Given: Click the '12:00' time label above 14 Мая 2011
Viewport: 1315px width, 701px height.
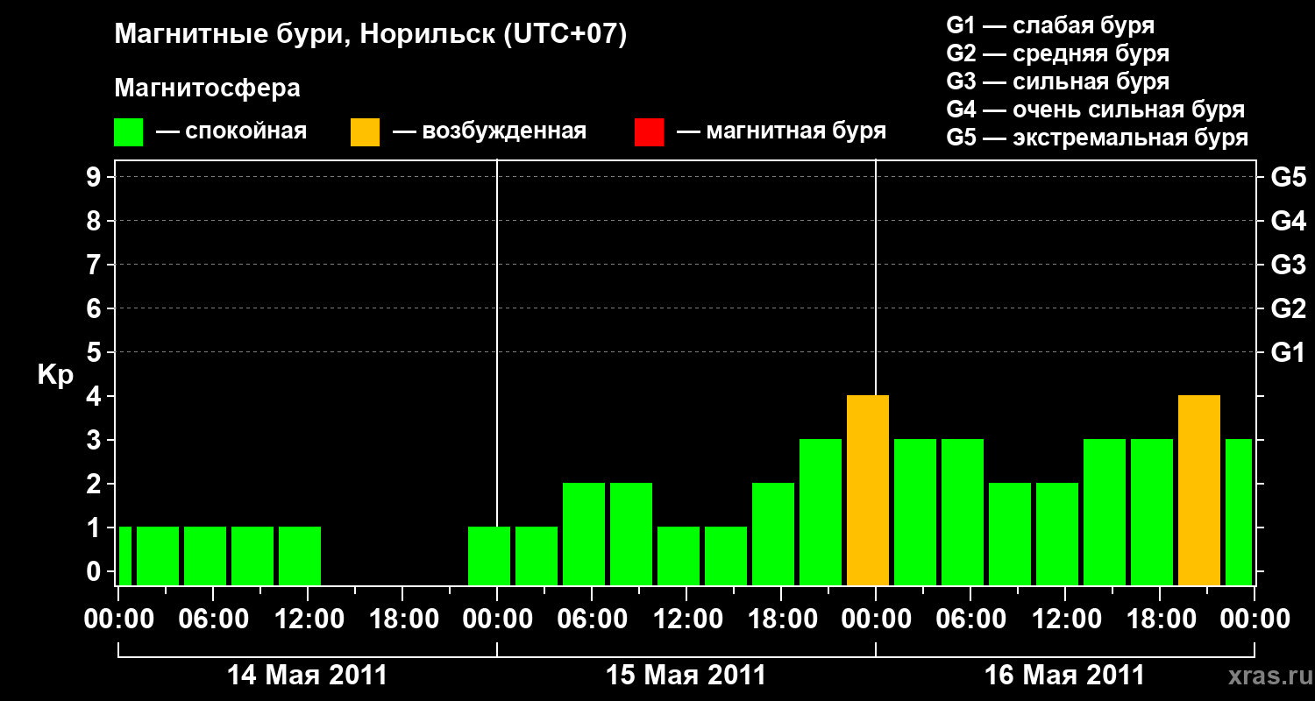Looking at the screenshot, I should point(308,620).
